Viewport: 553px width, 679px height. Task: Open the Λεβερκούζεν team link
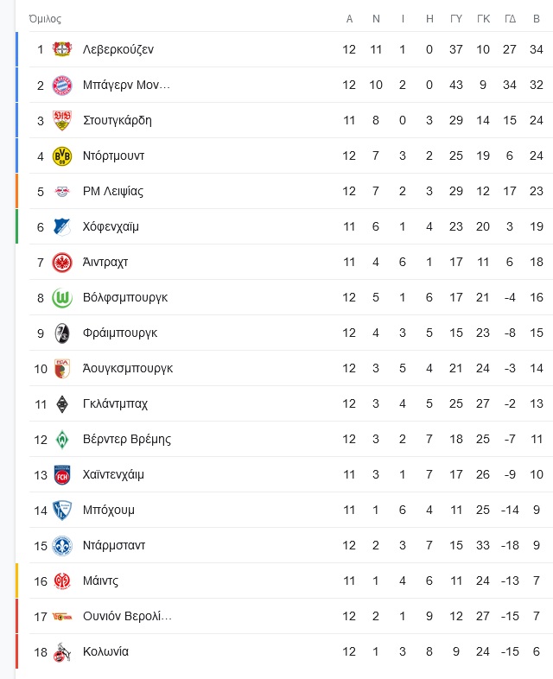118,49
